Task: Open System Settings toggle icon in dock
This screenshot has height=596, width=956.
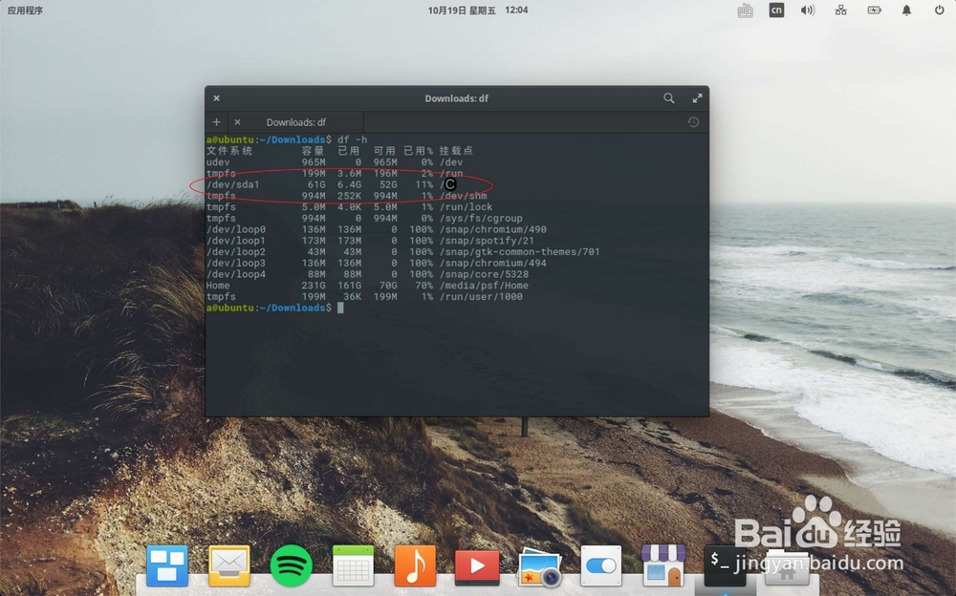Action: pyautogui.click(x=601, y=566)
